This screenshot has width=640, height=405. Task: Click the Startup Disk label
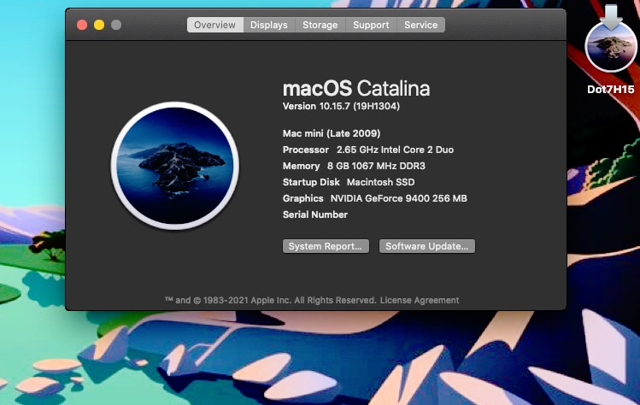coord(311,182)
